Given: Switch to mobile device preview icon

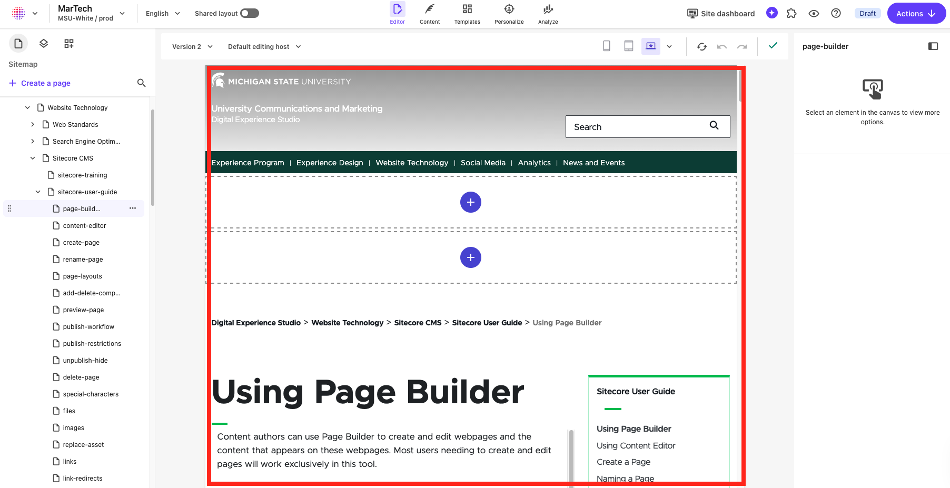Looking at the screenshot, I should 607,46.
